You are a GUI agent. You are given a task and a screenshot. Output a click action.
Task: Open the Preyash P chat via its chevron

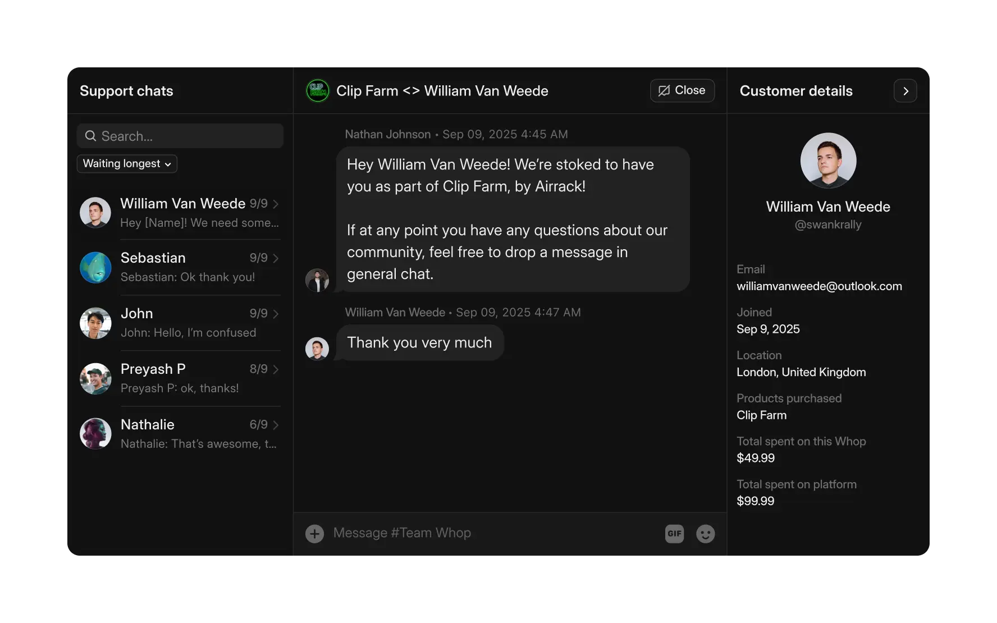tap(276, 370)
